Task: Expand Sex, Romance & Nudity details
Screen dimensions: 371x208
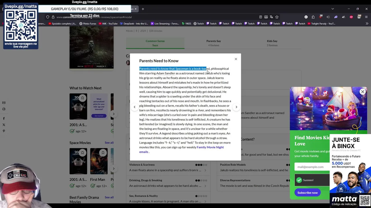Action: point(168,199)
